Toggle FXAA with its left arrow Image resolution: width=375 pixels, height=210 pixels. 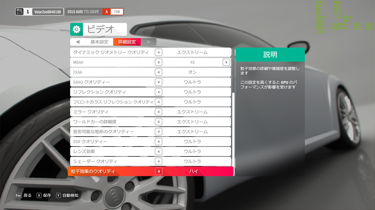pos(158,72)
